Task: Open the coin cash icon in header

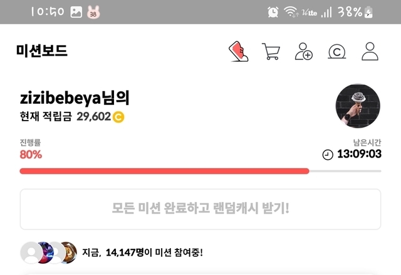Action: [337, 52]
